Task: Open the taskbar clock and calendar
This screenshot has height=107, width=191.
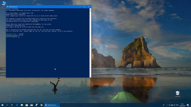Action: [x=182, y=105]
